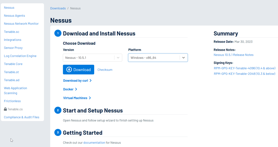Viewport: 278px width, 147px height.
Task: Go to Tenable Core downloads
Action: (x=13, y=64)
